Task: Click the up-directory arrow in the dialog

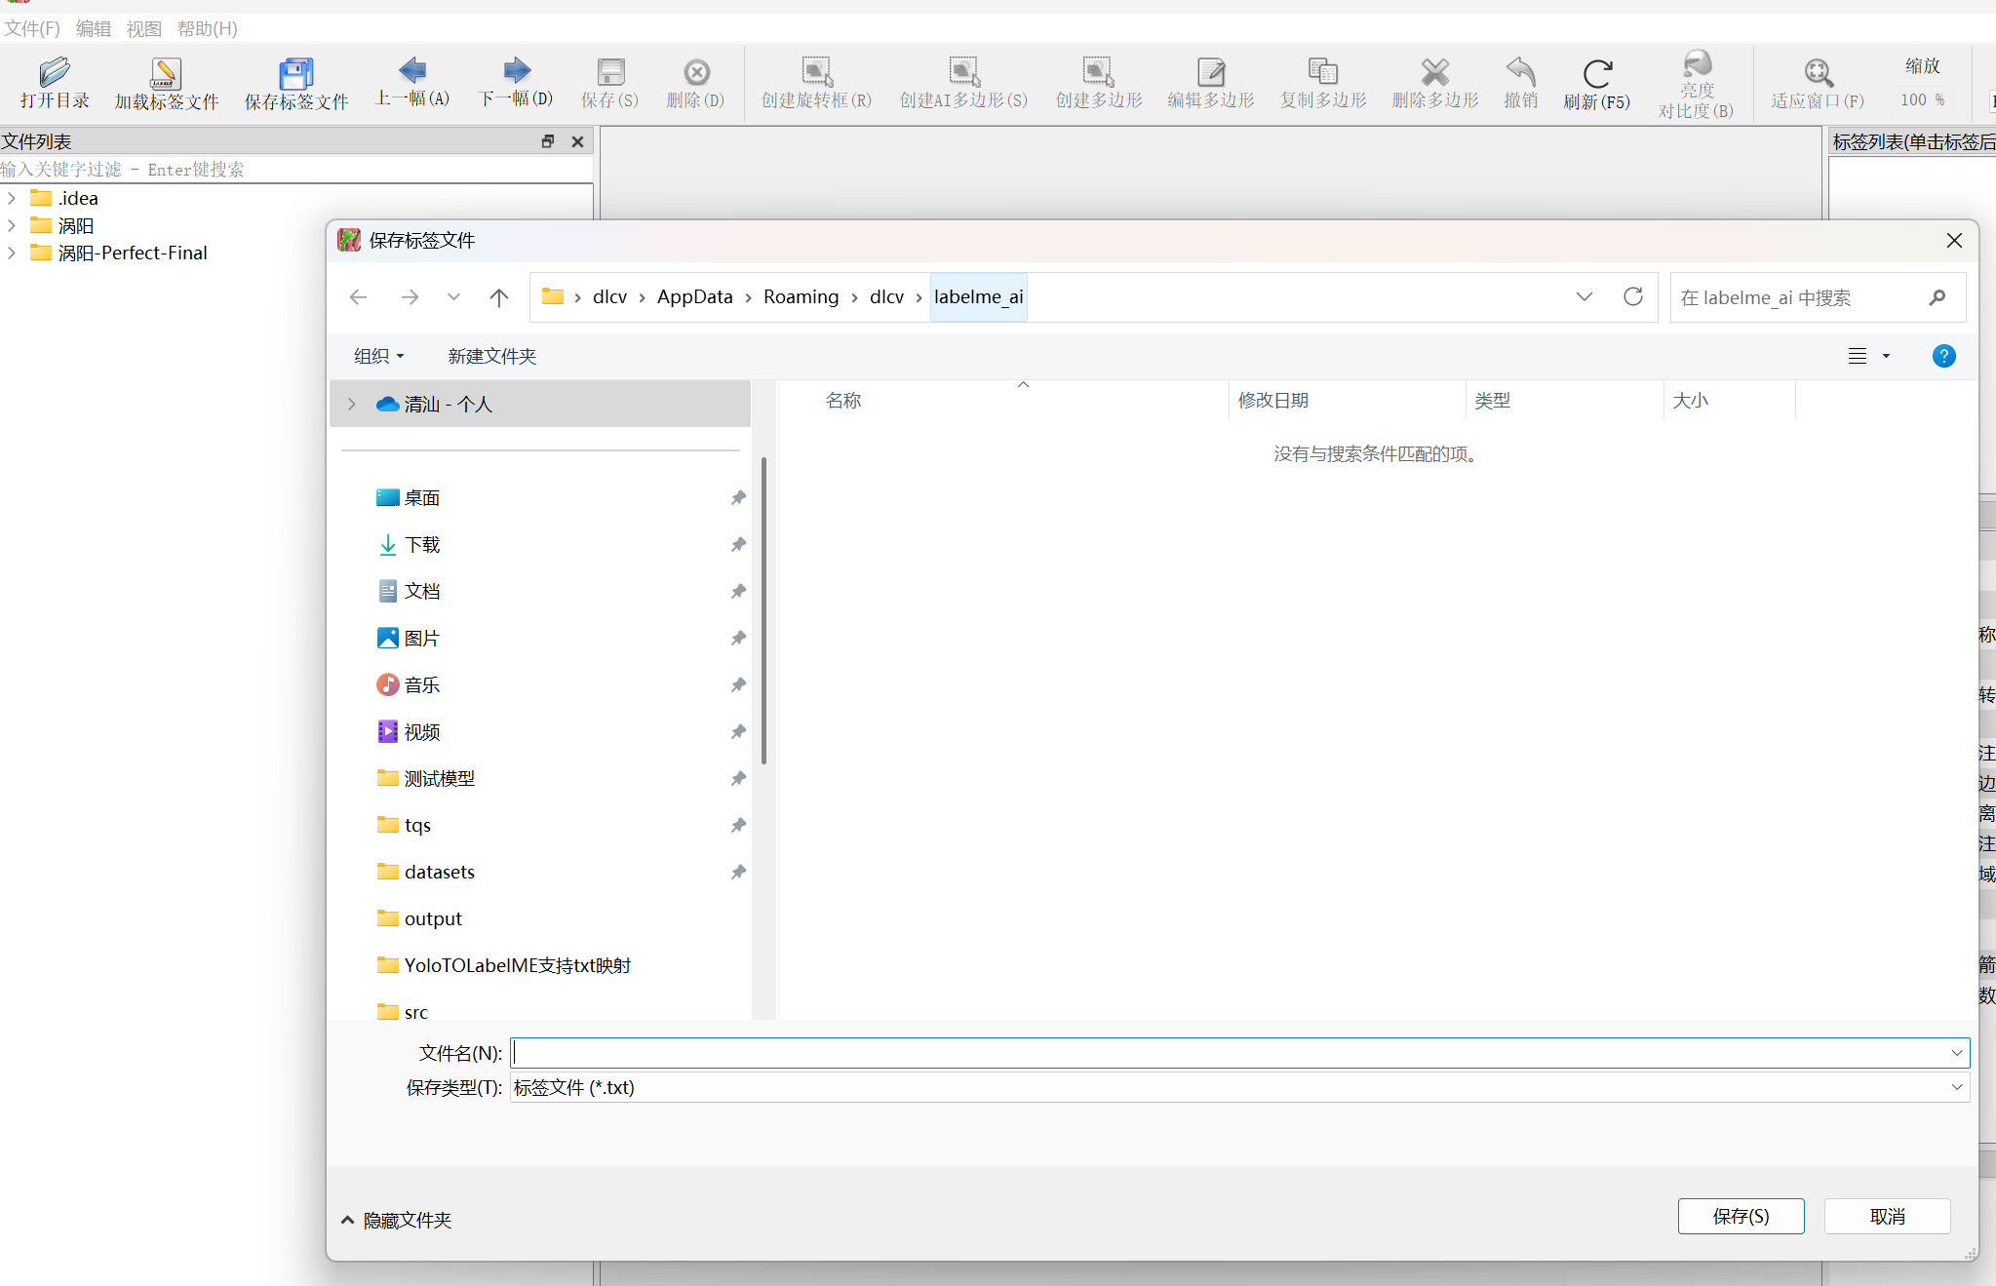Action: point(498,297)
